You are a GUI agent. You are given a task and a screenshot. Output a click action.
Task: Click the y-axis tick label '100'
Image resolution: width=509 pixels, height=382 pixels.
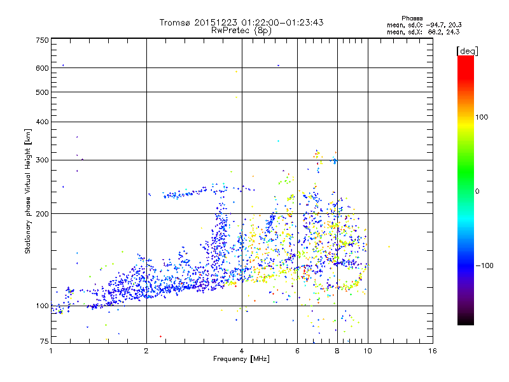(42, 306)
